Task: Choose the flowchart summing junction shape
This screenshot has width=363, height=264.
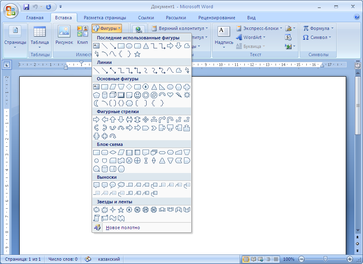Action: [x=129, y=161]
